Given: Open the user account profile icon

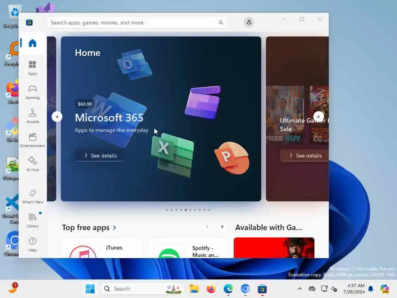Looking at the screenshot, I should click(249, 22).
